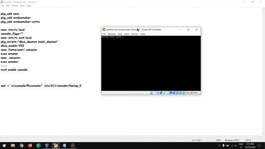Click the line 'pkg_add nano'

coord(10,14)
